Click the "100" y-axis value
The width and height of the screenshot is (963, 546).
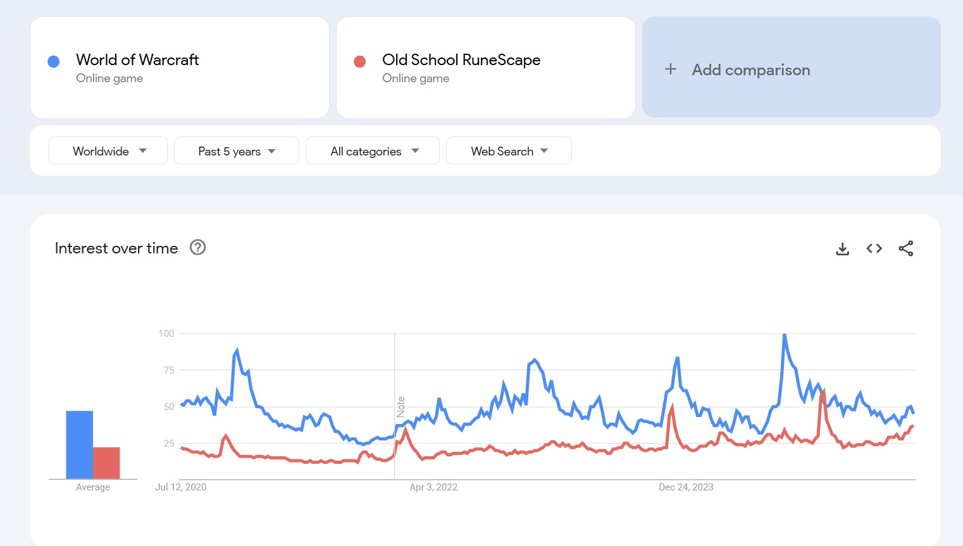(x=166, y=334)
